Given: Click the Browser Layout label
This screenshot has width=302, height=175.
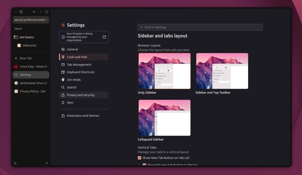Looking at the screenshot, I should 149,45.
